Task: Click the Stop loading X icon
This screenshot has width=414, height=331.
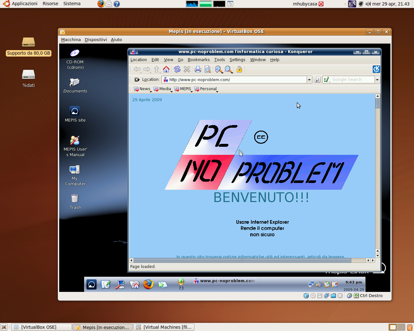Action: click(x=187, y=69)
